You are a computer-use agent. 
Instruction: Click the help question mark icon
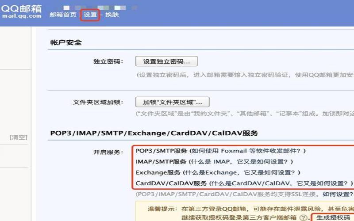(303, 218)
